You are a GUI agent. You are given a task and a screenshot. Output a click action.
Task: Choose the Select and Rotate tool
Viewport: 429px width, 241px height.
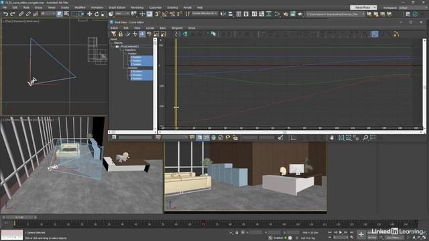click(97, 14)
